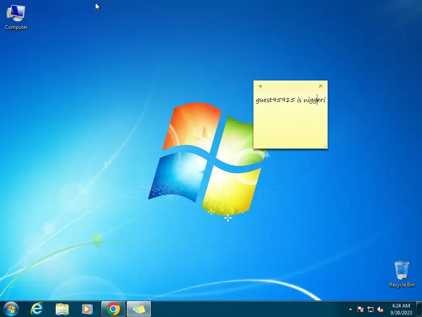This screenshot has width=422, height=317.
Task: Switch to Google Chrome in the taskbar
Action: coord(113,309)
